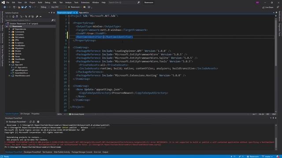Screen dimensions: 282x158
Task: Close the Reservoom.csproj editor tab
Action: pyautogui.click(x=77, y=13)
